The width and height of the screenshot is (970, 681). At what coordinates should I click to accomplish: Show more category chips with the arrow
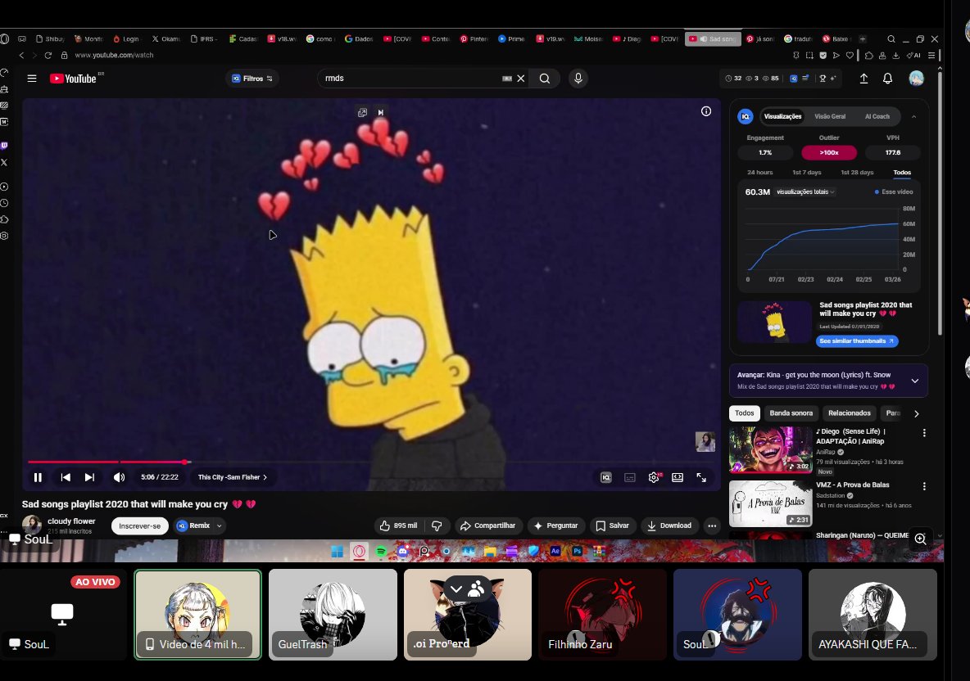916,413
